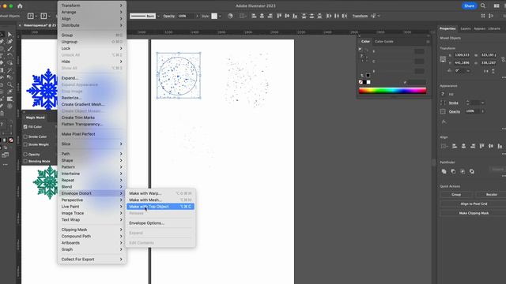Click Vertical Align Bottom in control bar

(295, 16)
